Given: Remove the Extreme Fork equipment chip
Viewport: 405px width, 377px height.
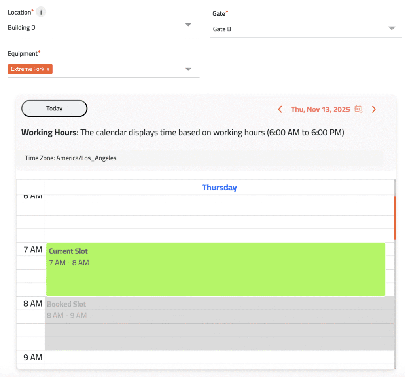Looking at the screenshot, I should 48,69.
